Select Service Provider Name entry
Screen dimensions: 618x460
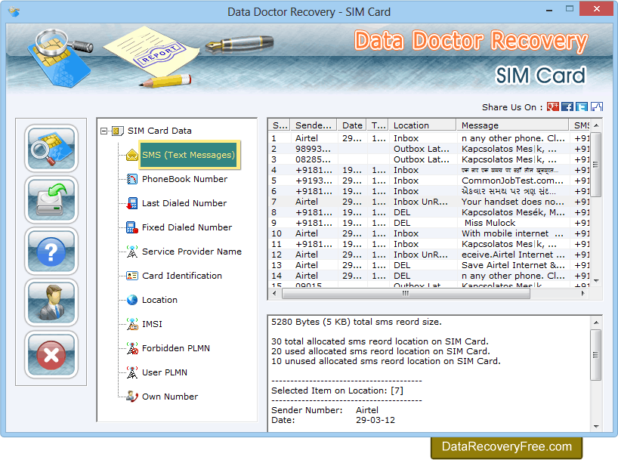(192, 252)
